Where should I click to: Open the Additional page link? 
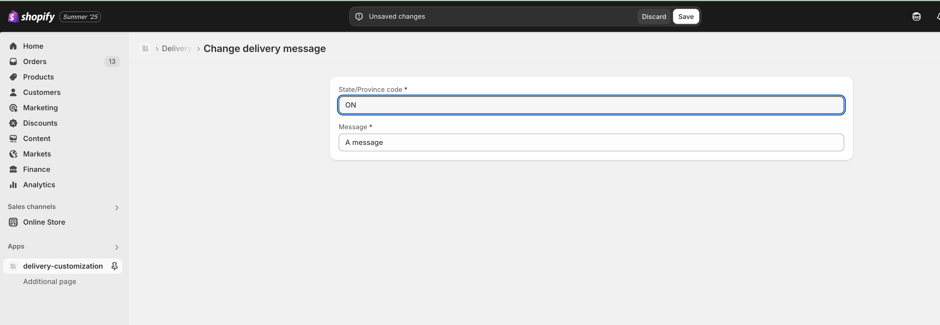tap(50, 281)
